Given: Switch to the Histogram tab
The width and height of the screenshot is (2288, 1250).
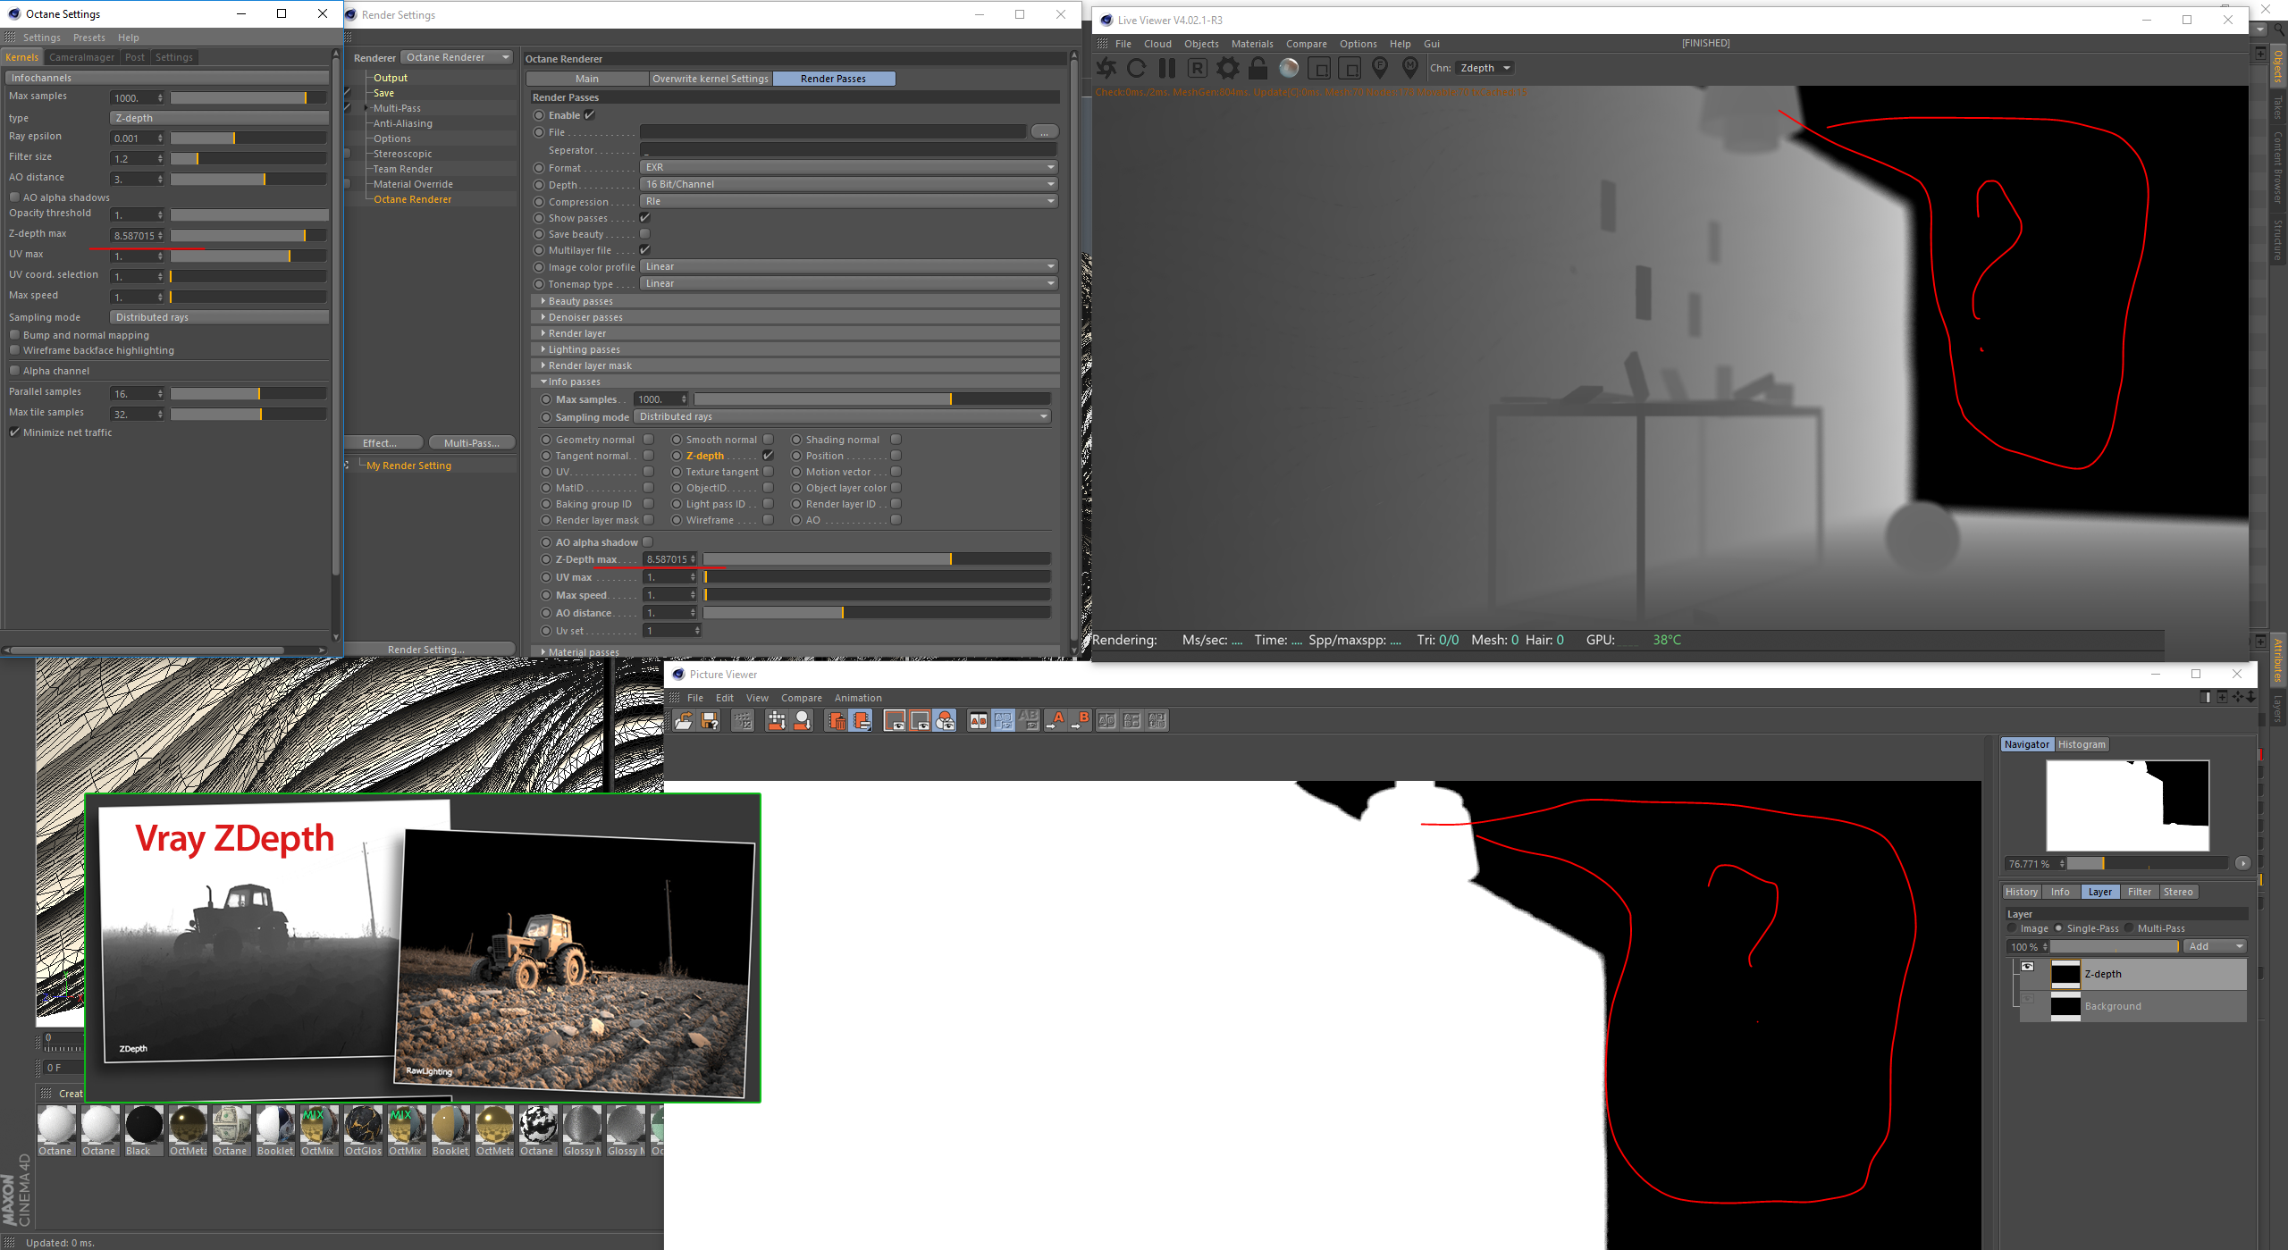Looking at the screenshot, I should (x=2082, y=744).
